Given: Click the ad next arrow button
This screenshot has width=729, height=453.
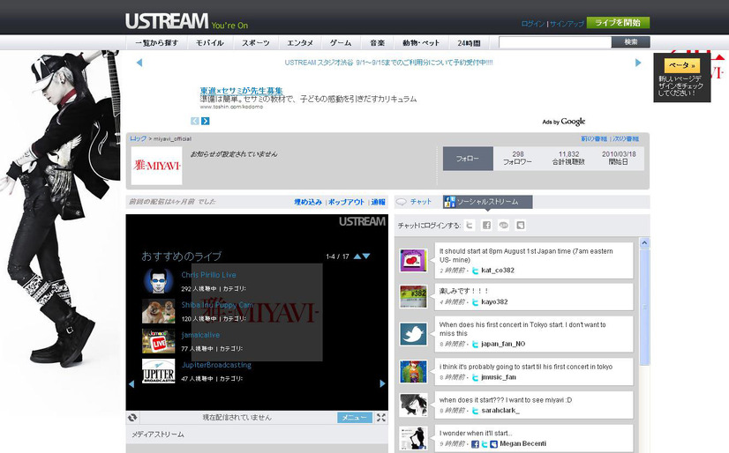Looking at the screenshot, I should click(206, 121).
